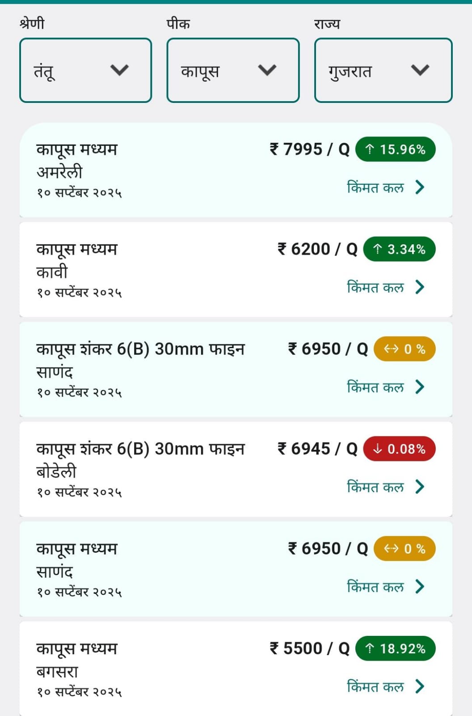Screen dimensions: 472x716
Task: Click the chevron arrow in बोडेली row
Action: point(419,486)
